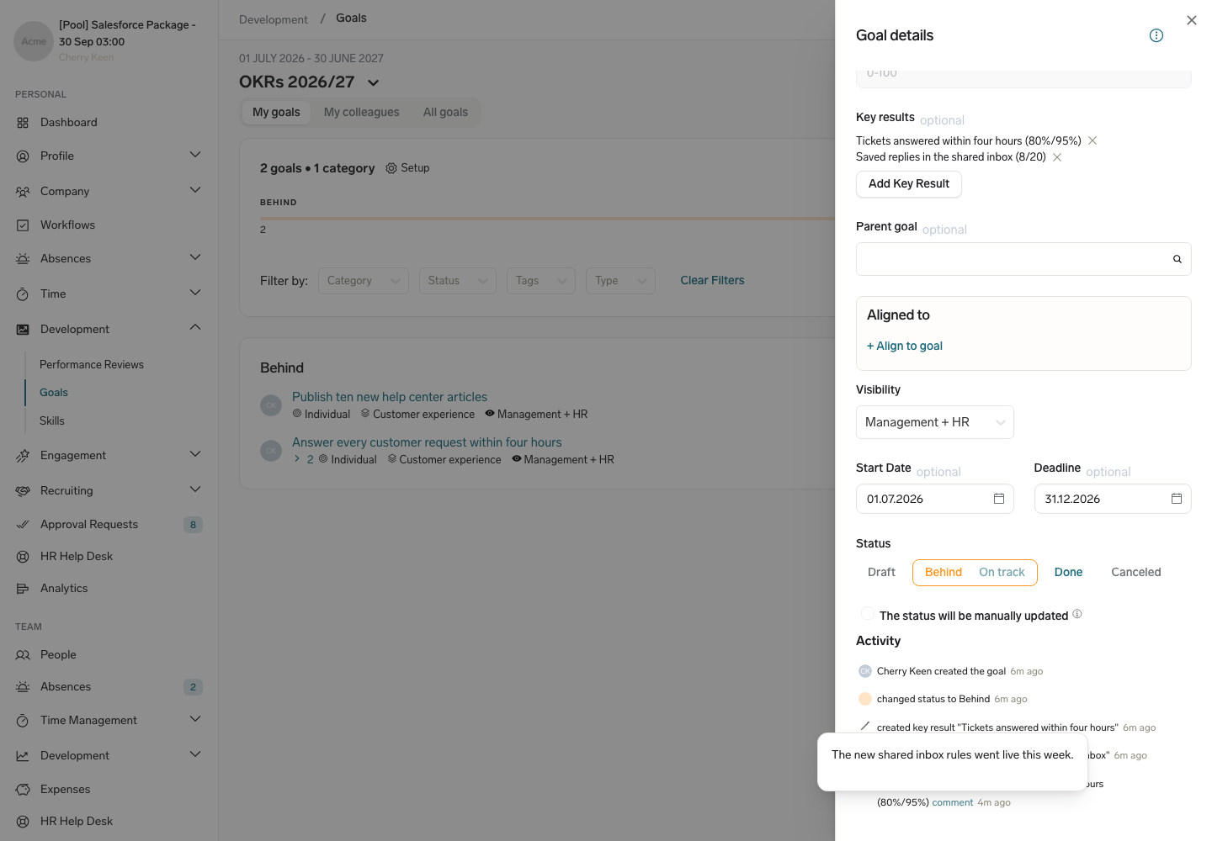The width and height of the screenshot is (1212, 841).
Task: Collapse the Development sidebar section
Action: click(x=195, y=328)
